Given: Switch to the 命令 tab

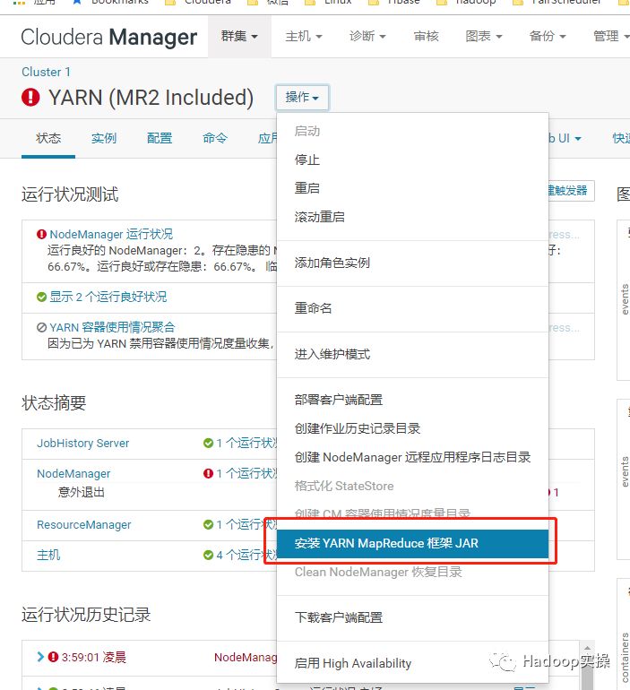Looking at the screenshot, I should [x=215, y=138].
